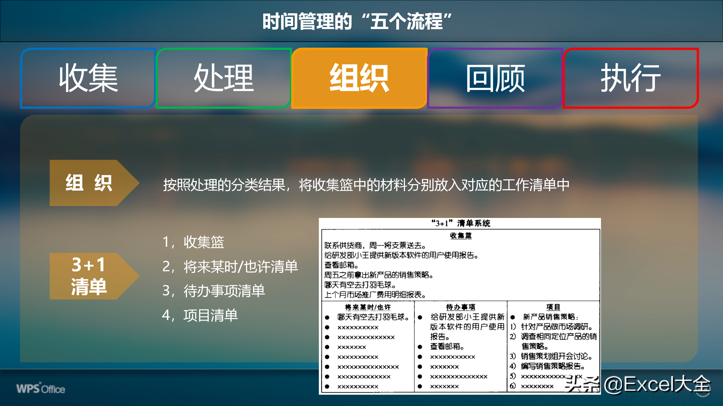The image size is (723, 406).
Task: Click the 按照处理的分类结果 description sentence
Action: (x=366, y=185)
